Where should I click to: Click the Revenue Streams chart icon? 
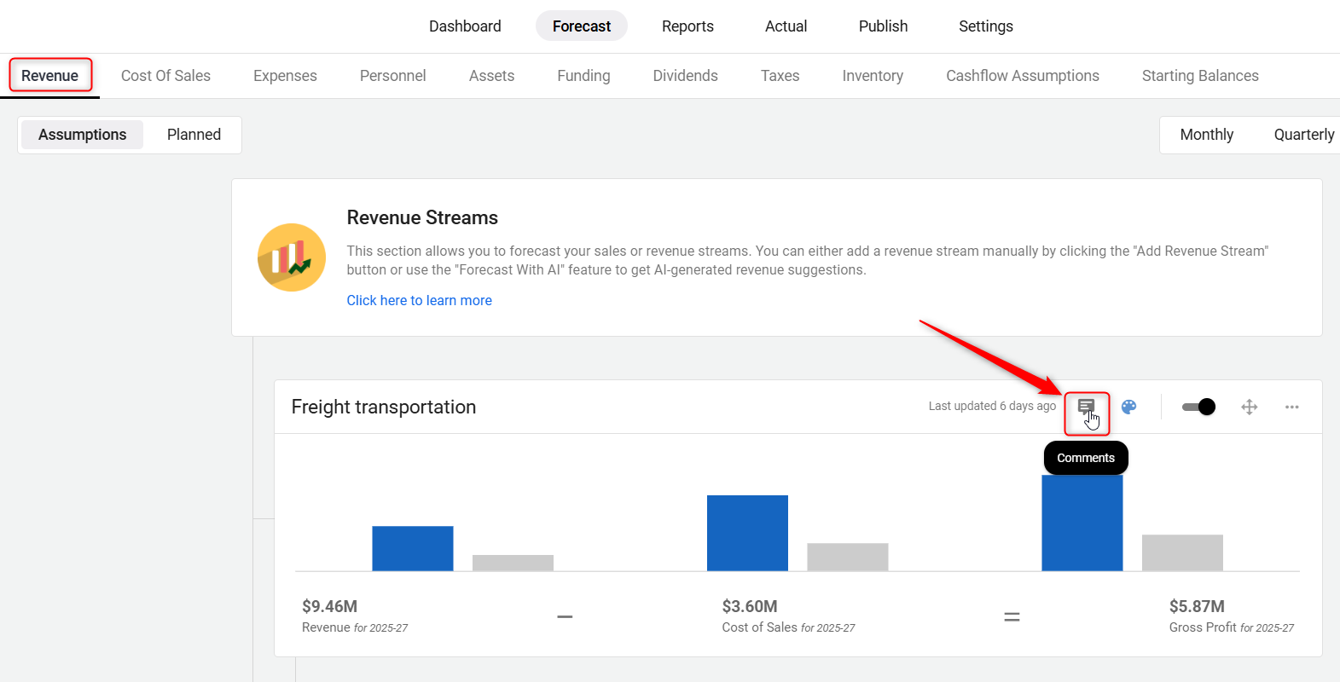point(292,257)
